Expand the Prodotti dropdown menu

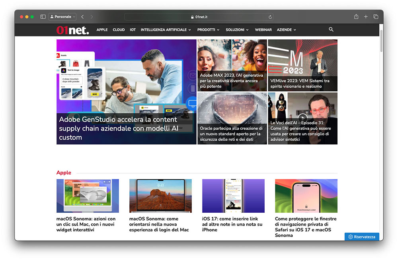(208, 30)
